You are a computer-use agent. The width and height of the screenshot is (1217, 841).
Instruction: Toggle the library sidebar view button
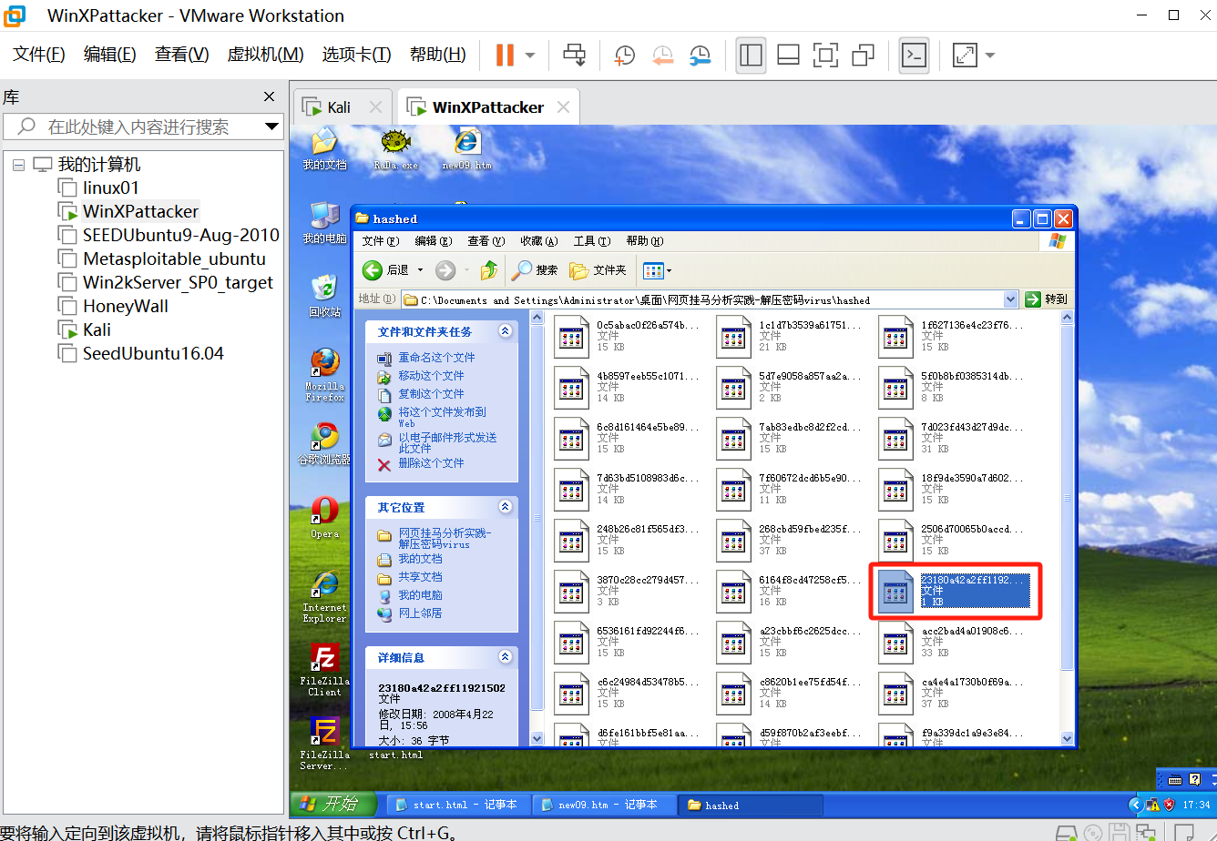751,55
